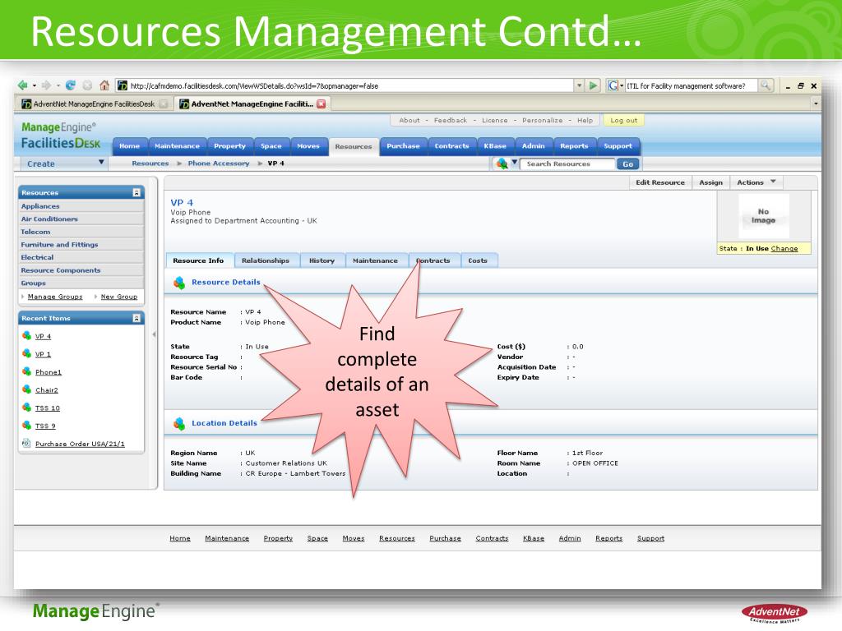The width and height of the screenshot is (842, 631).
Task: Open the Personalize link
Action: (543, 120)
